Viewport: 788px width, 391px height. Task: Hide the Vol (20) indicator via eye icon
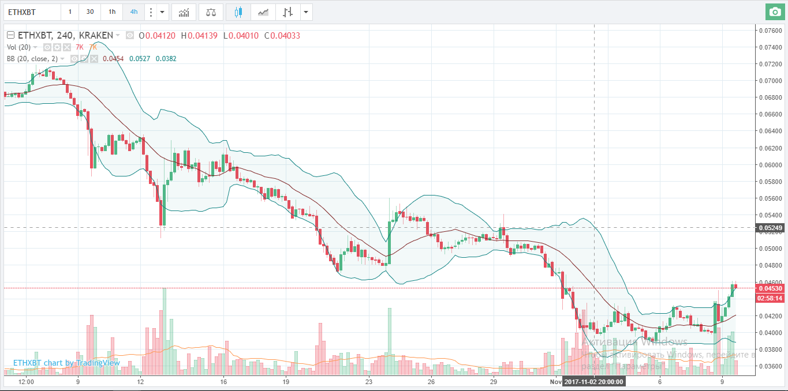(48, 47)
